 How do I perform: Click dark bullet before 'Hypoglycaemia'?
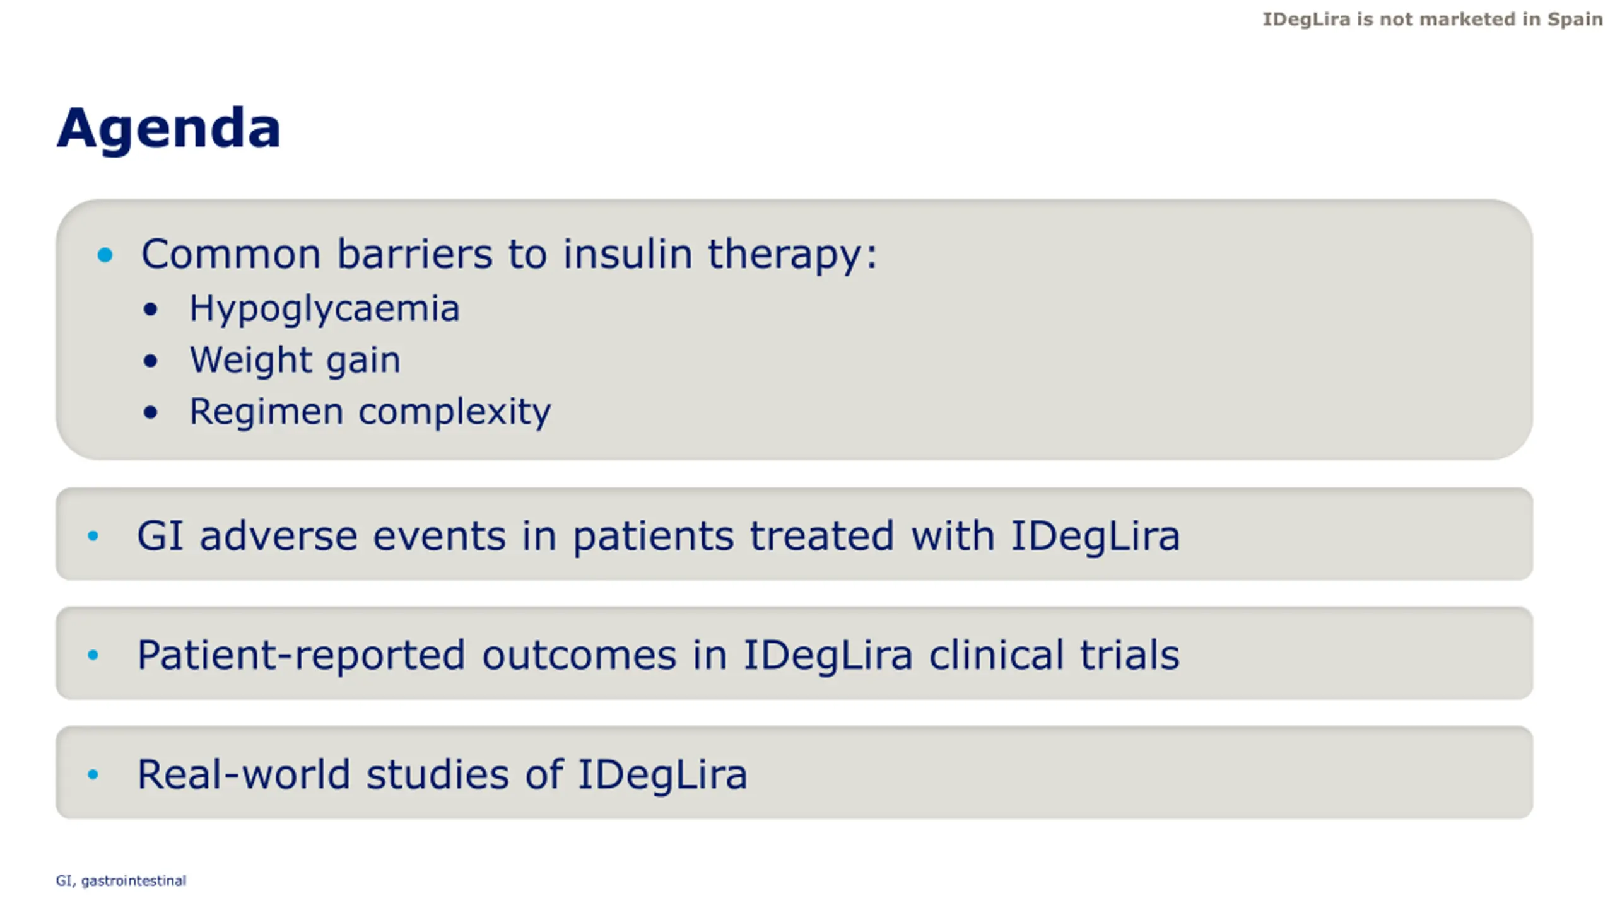(150, 310)
